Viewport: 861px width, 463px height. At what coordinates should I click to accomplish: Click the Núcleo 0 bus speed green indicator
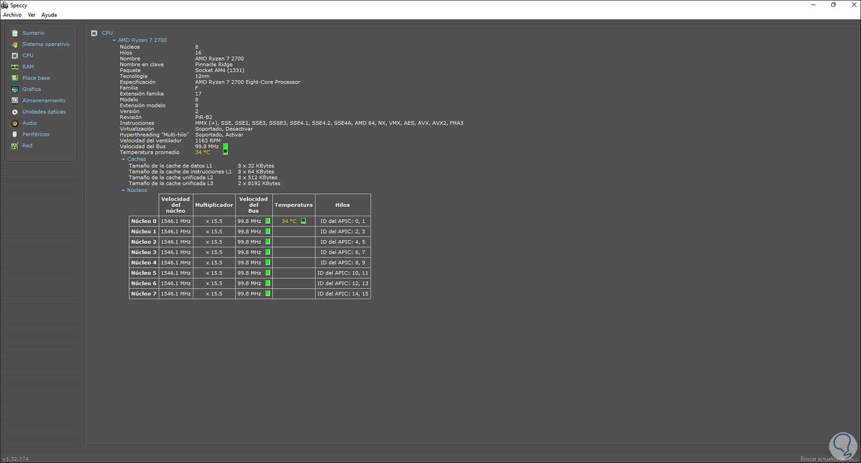267,221
